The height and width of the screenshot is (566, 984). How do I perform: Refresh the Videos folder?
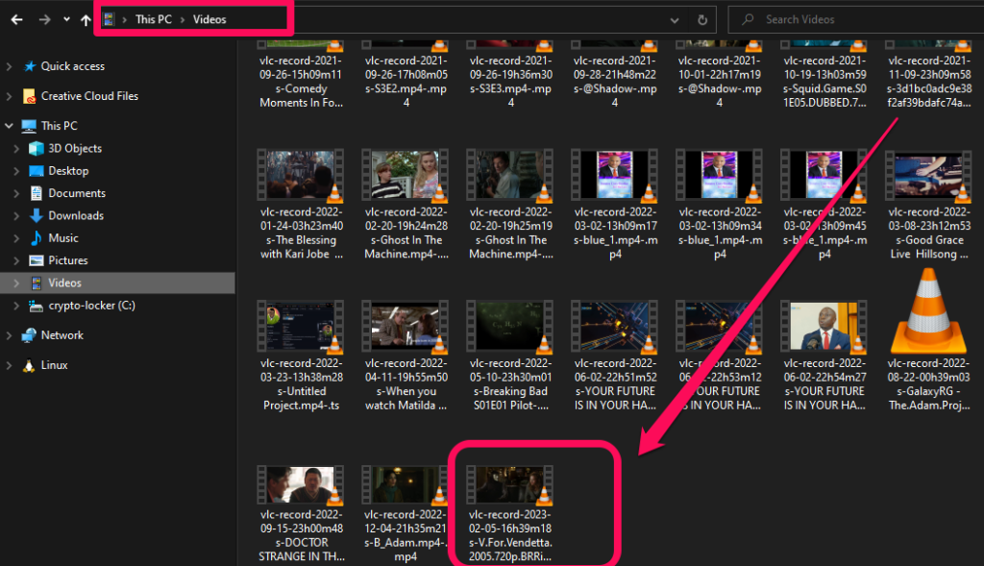(x=702, y=19)
